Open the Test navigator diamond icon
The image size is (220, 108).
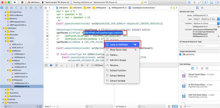coord(26,8)
